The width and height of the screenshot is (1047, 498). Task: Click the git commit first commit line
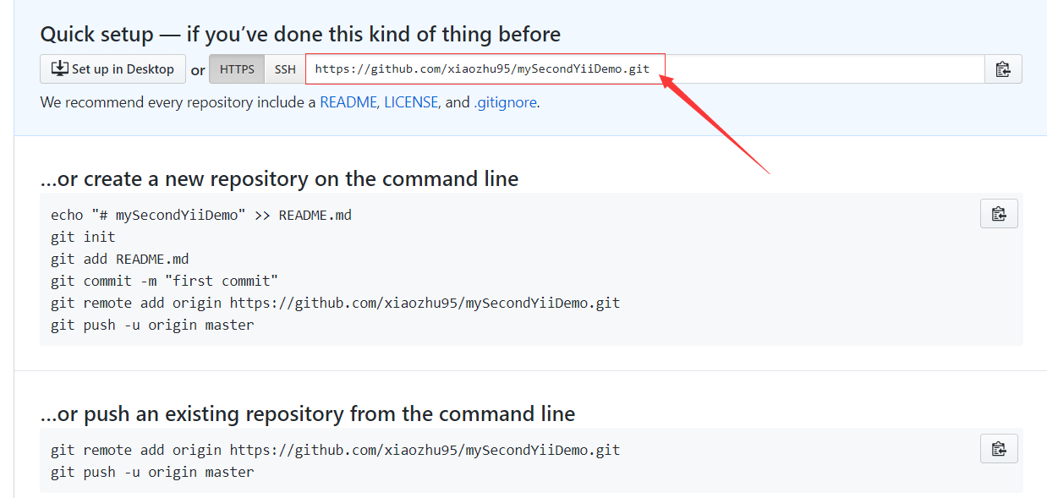[x=164, y=281]
